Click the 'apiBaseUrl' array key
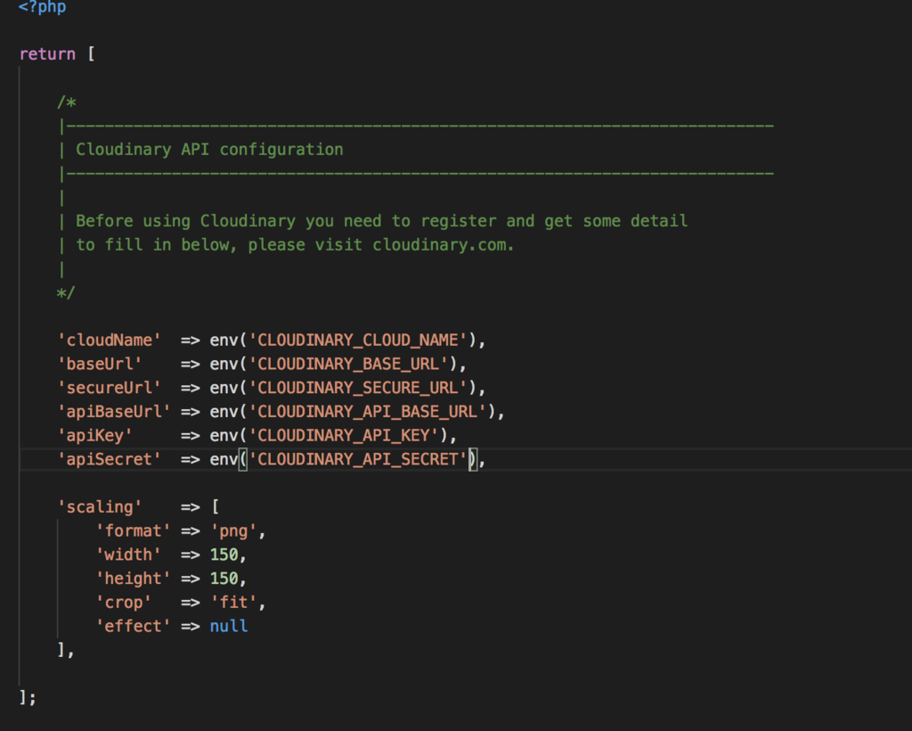Viewport: 912px width, 731px height. 114,412
